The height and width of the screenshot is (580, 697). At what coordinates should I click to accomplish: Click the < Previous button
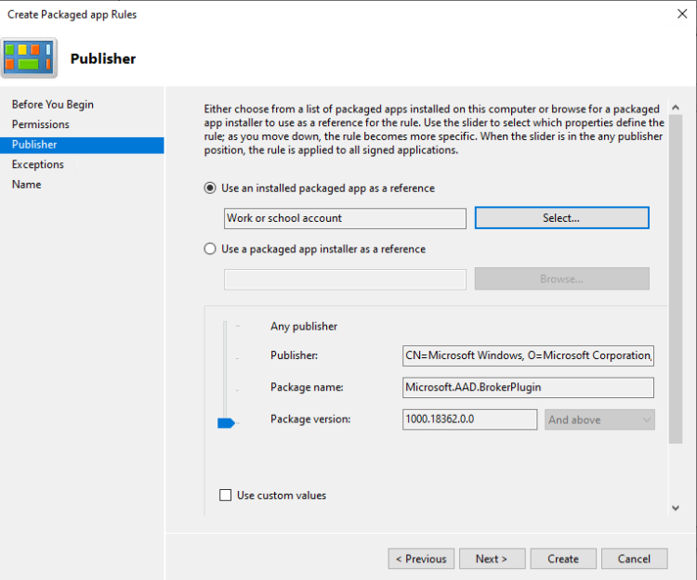pos(421,559)
